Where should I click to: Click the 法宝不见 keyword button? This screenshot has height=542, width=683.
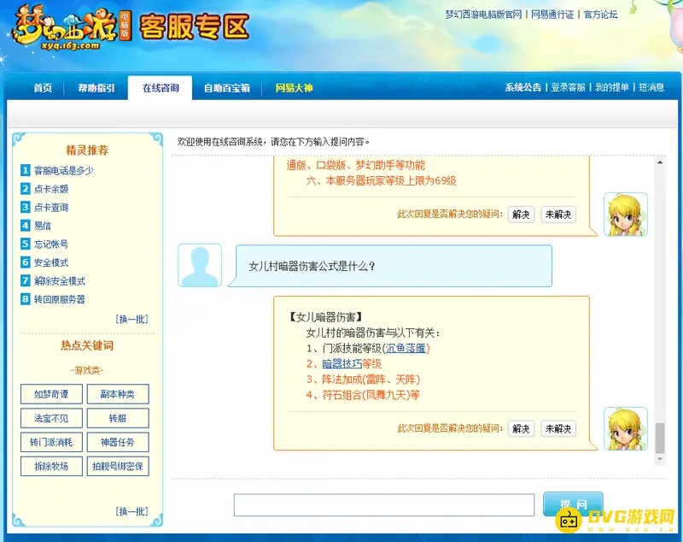tap(51, 418)
